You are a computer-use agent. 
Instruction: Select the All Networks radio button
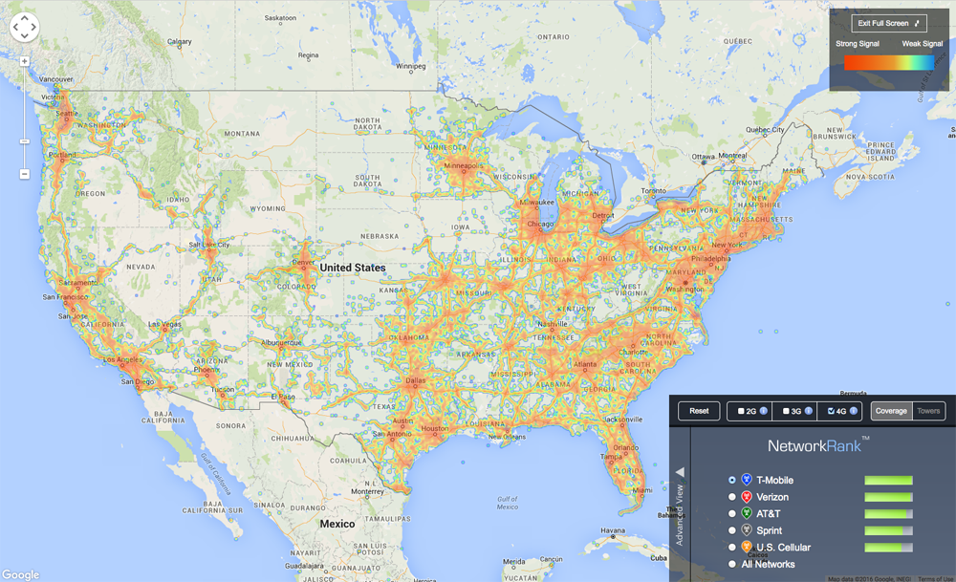coord(731,565)
